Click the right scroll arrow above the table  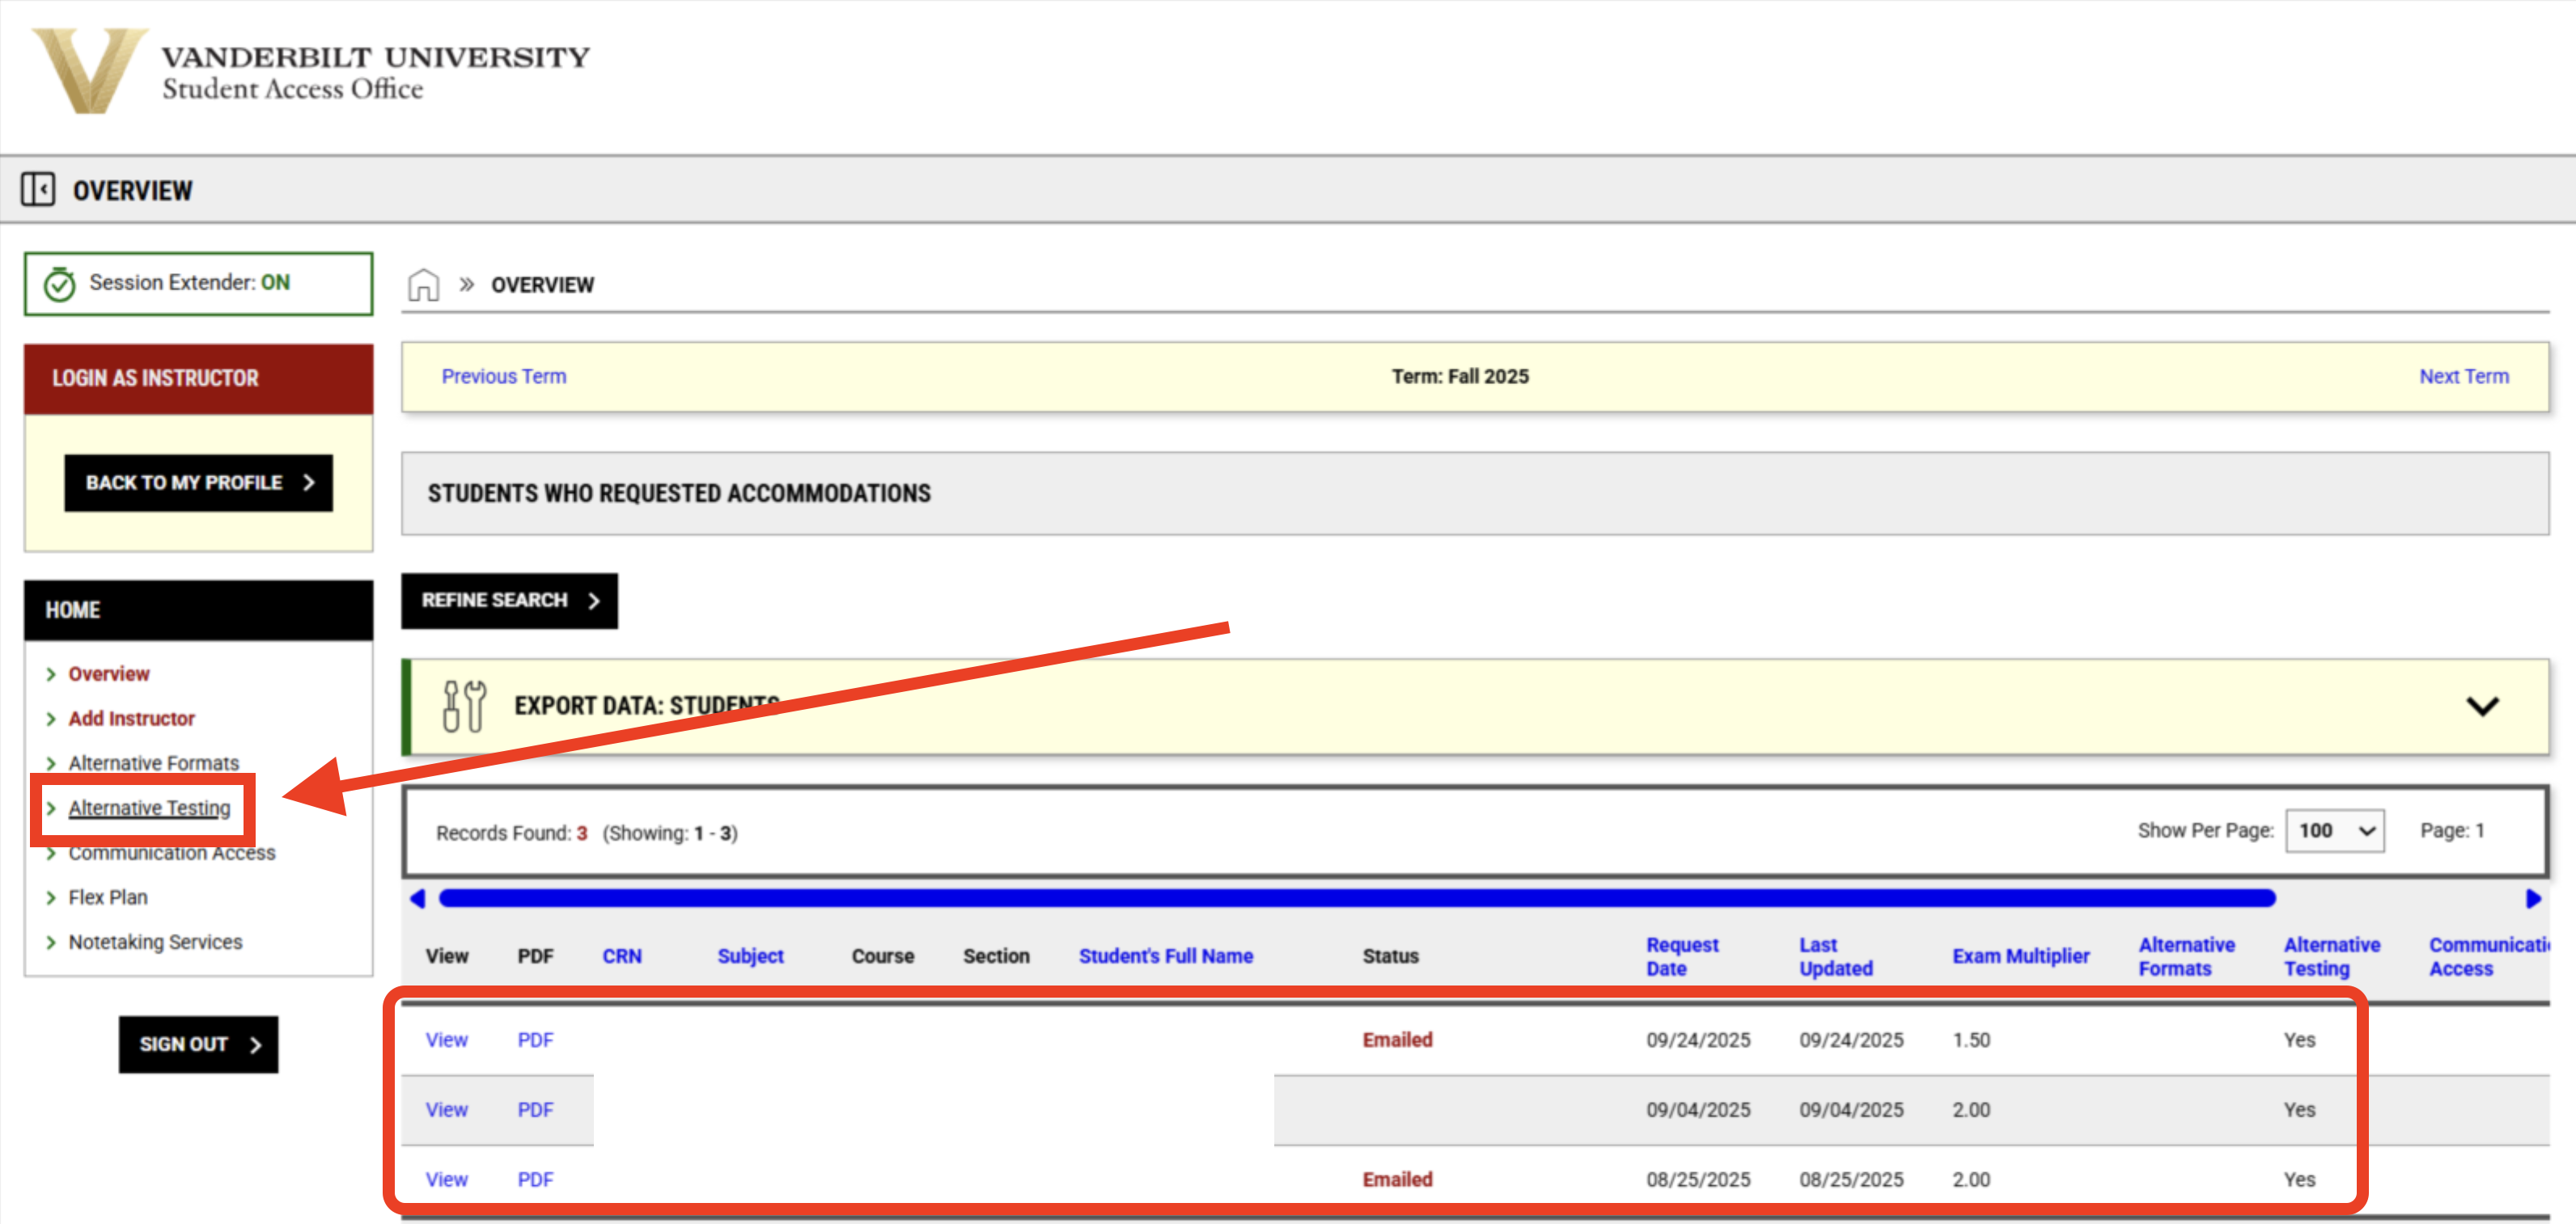coord(2534,898)
